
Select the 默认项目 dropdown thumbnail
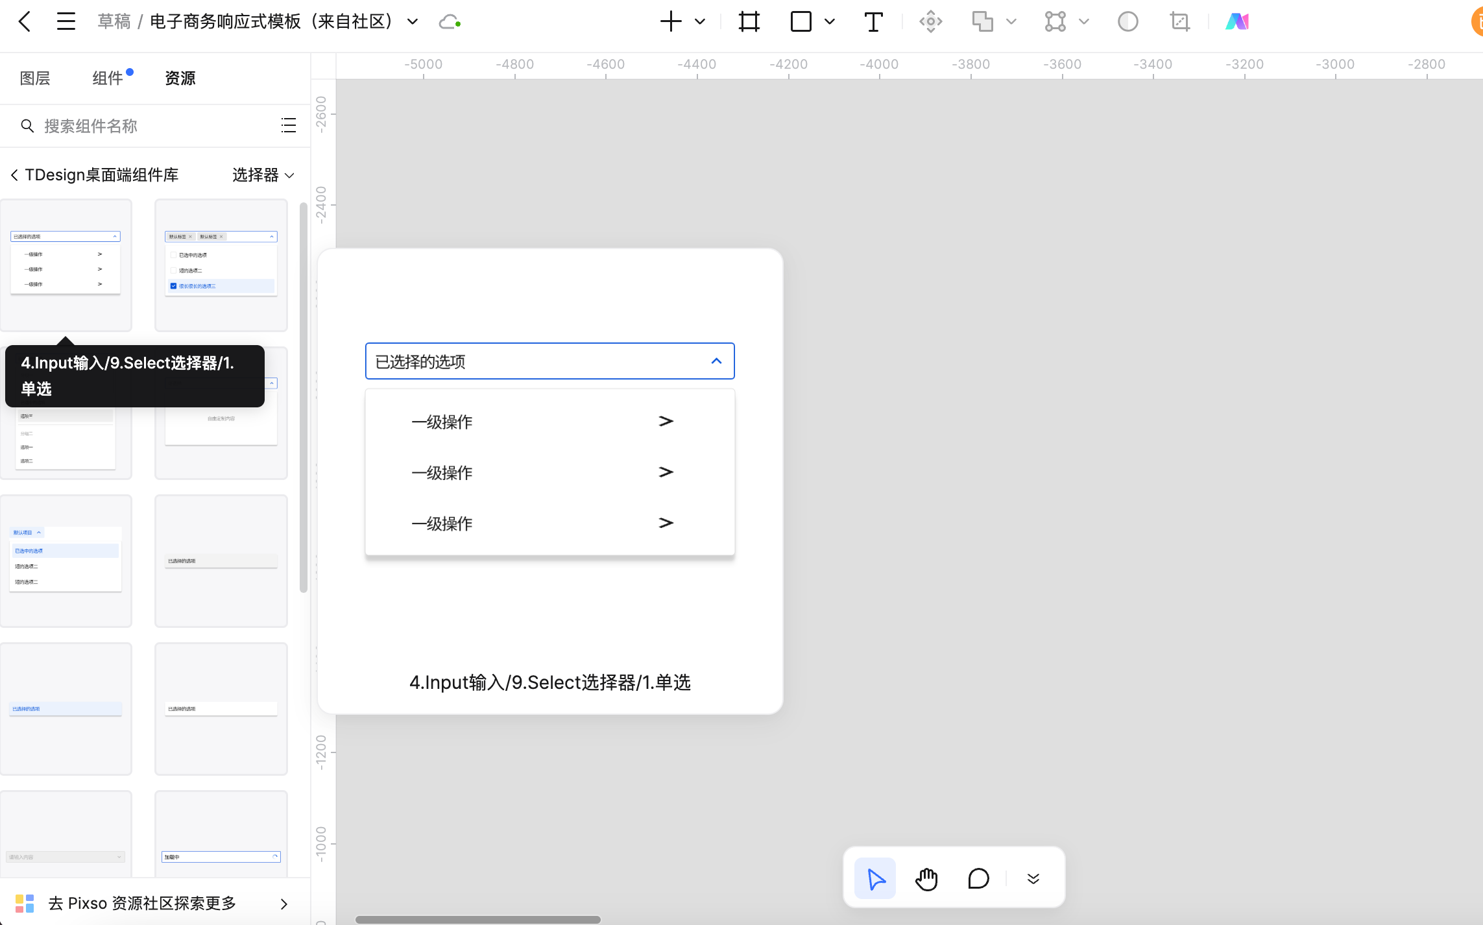[66, 560]
